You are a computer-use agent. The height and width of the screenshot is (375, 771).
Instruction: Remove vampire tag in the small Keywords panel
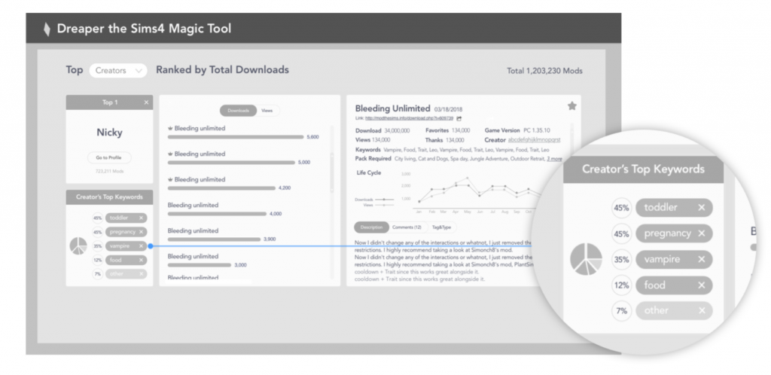pyautogui.click(x=141, y=245)
